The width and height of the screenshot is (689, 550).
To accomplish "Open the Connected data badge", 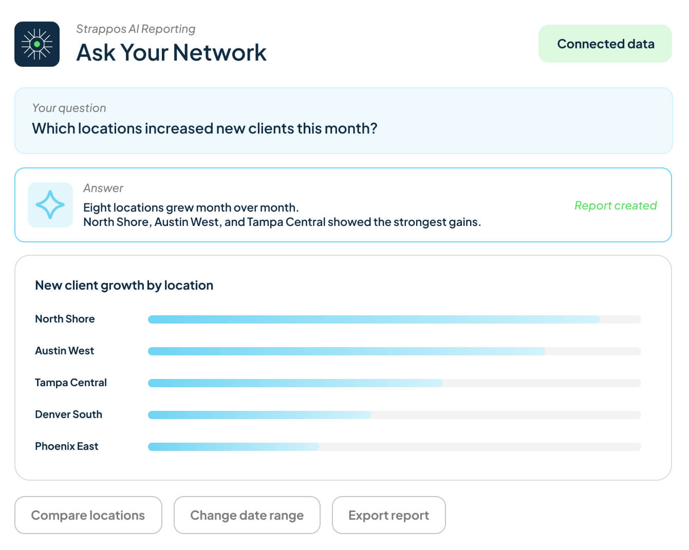I will [605, 44].
